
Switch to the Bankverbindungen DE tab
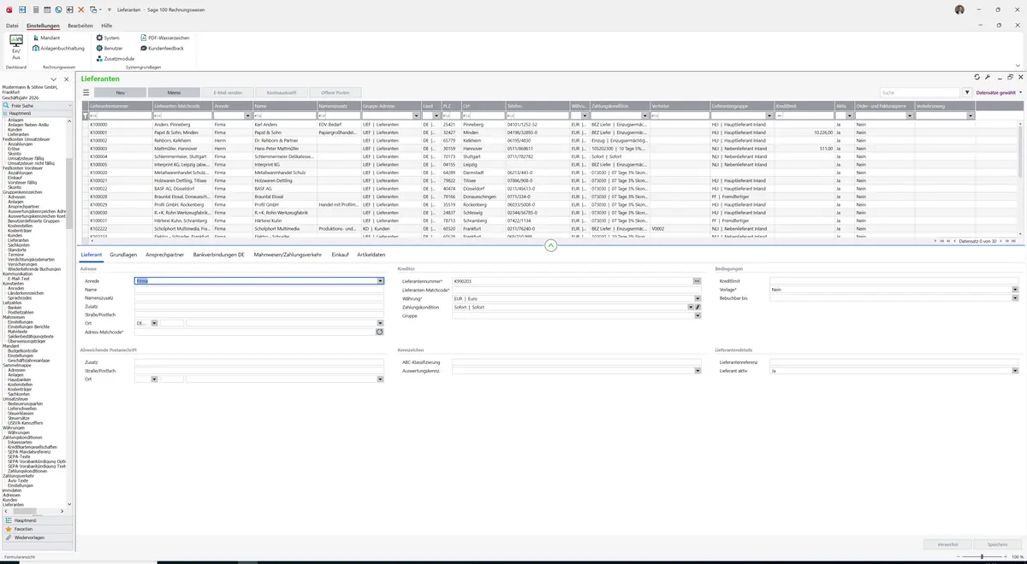click(x=219, y=255)
